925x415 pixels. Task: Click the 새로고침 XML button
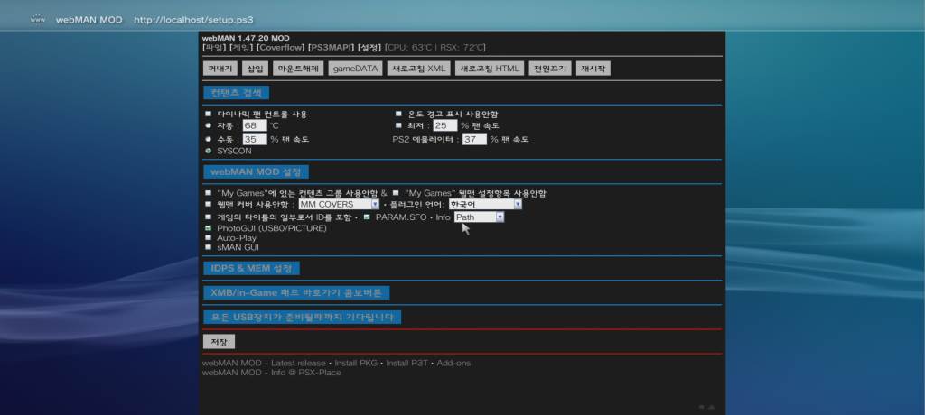pos(419,69)
